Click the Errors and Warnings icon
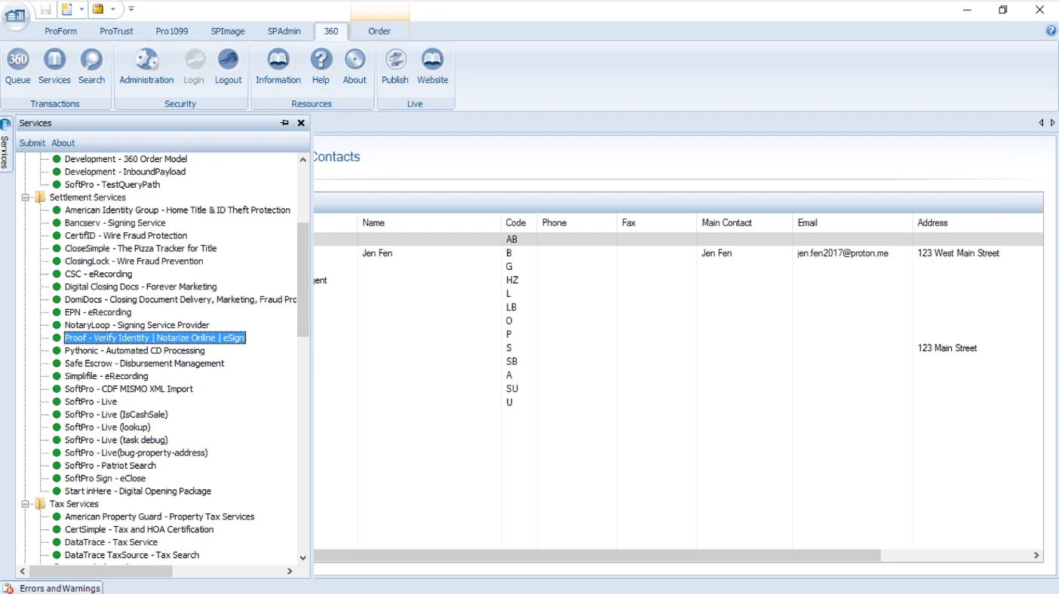Image resolution: width=1059 pixels, height=594 pixels. 8,588
